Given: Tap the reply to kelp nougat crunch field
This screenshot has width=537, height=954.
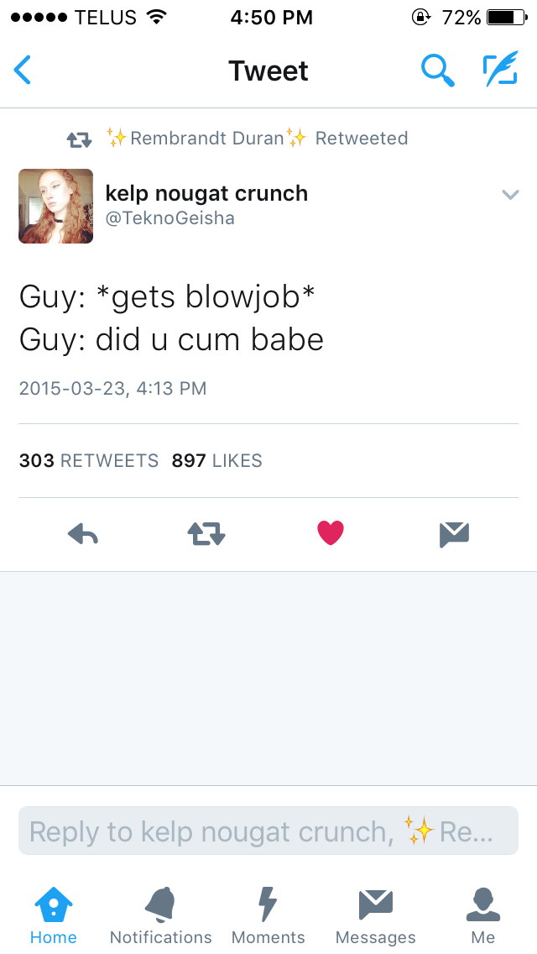Looking at the screenshot, I should coord(268,831).
